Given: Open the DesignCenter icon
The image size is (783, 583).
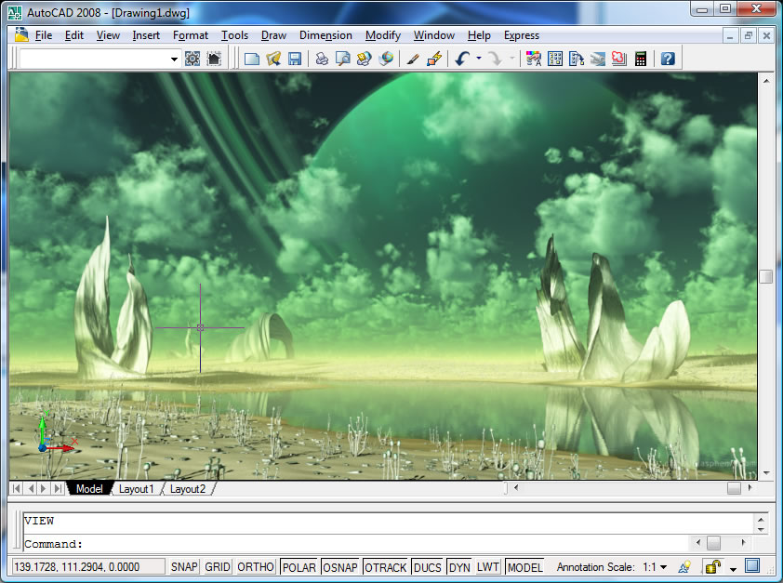Looking at the screenshot, I should click(555, 59).
